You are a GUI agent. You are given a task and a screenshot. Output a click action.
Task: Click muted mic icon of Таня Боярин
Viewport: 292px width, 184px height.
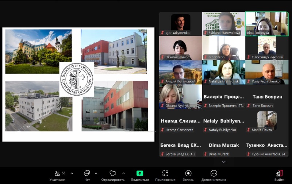[x=249, y=106]
